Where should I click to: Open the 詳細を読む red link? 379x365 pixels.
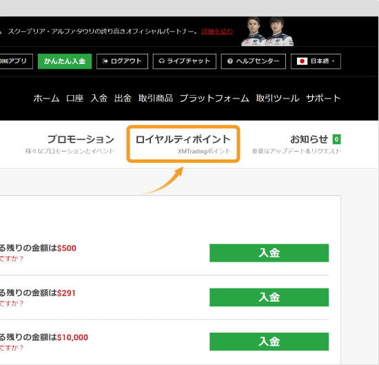[217, 32]
